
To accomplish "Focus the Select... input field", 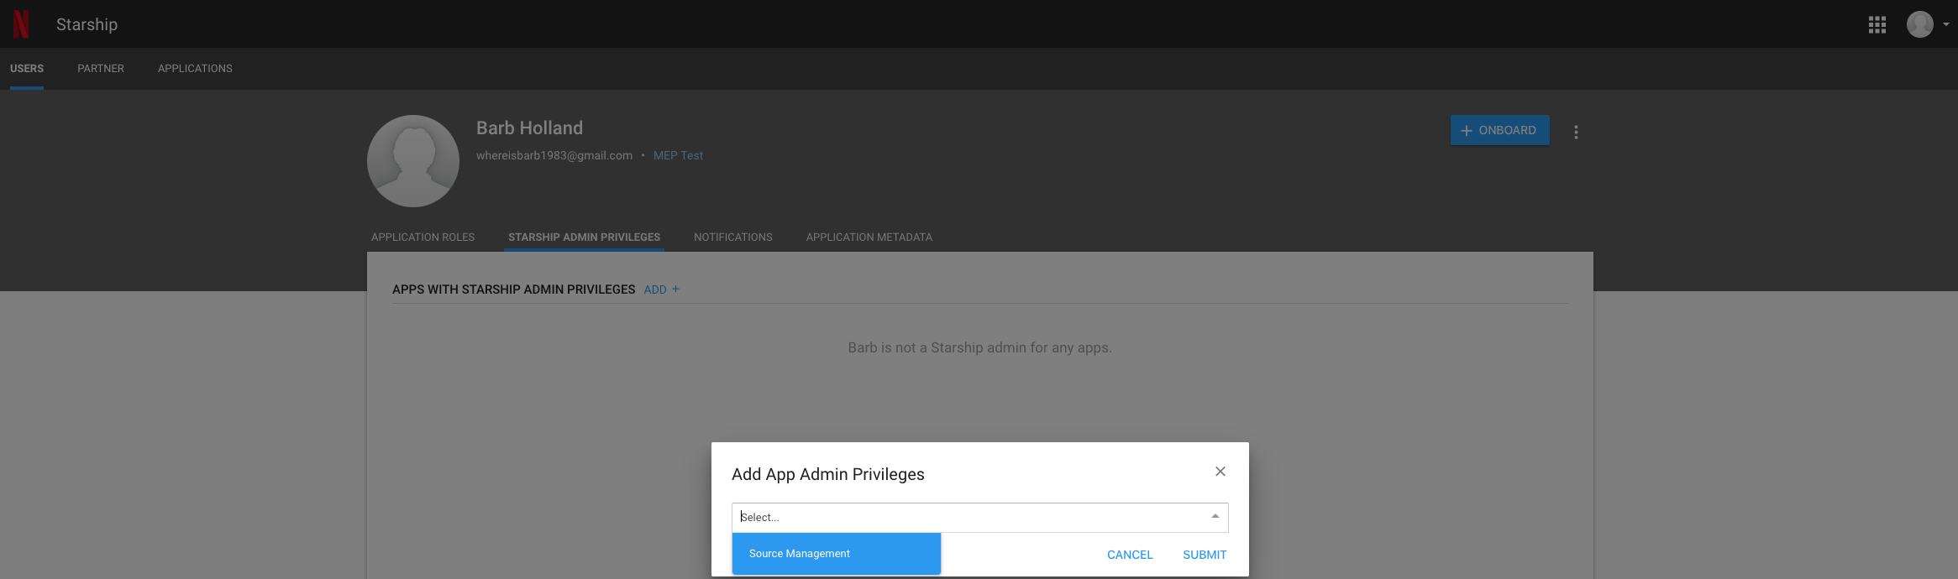I will click(x=979, y=518).
